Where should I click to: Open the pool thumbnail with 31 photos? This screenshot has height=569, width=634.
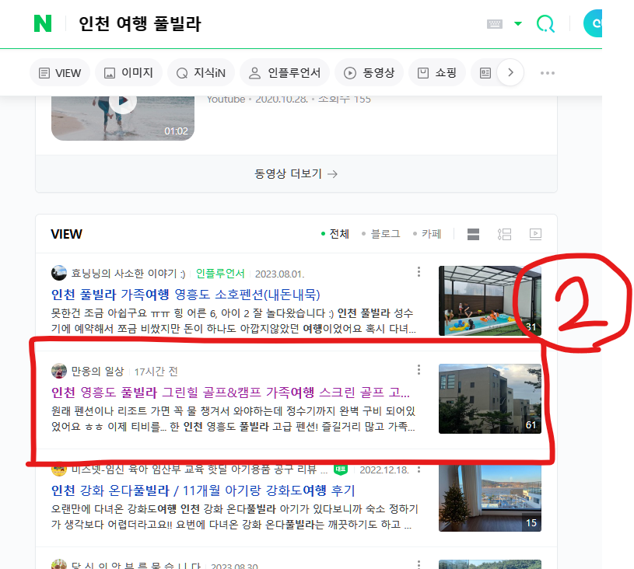pyautogui.click(x=490, y=301)
